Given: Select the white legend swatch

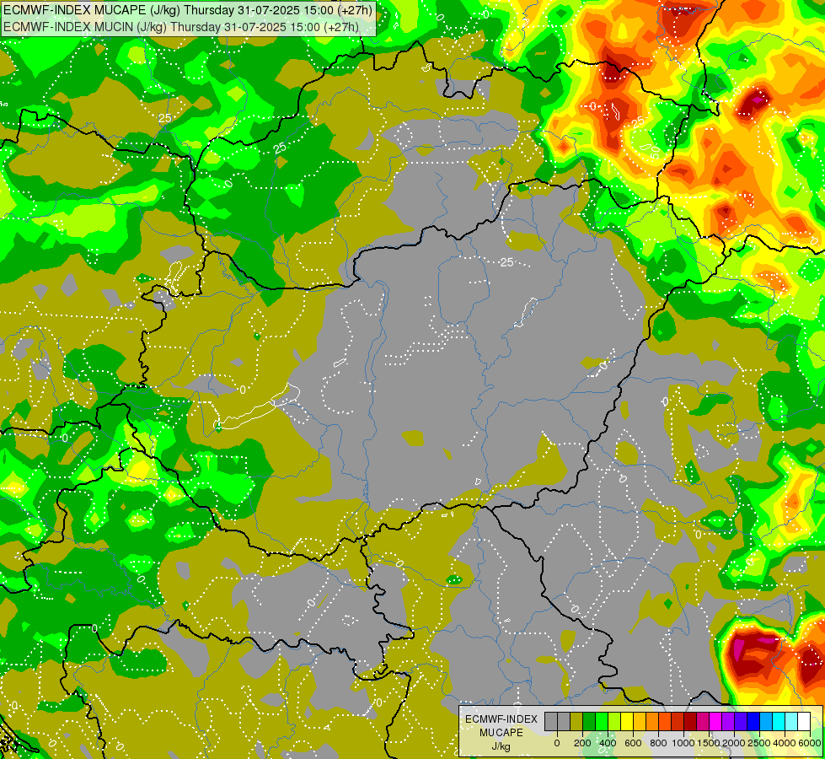Looking at the screenshot, I should [805, 721].
